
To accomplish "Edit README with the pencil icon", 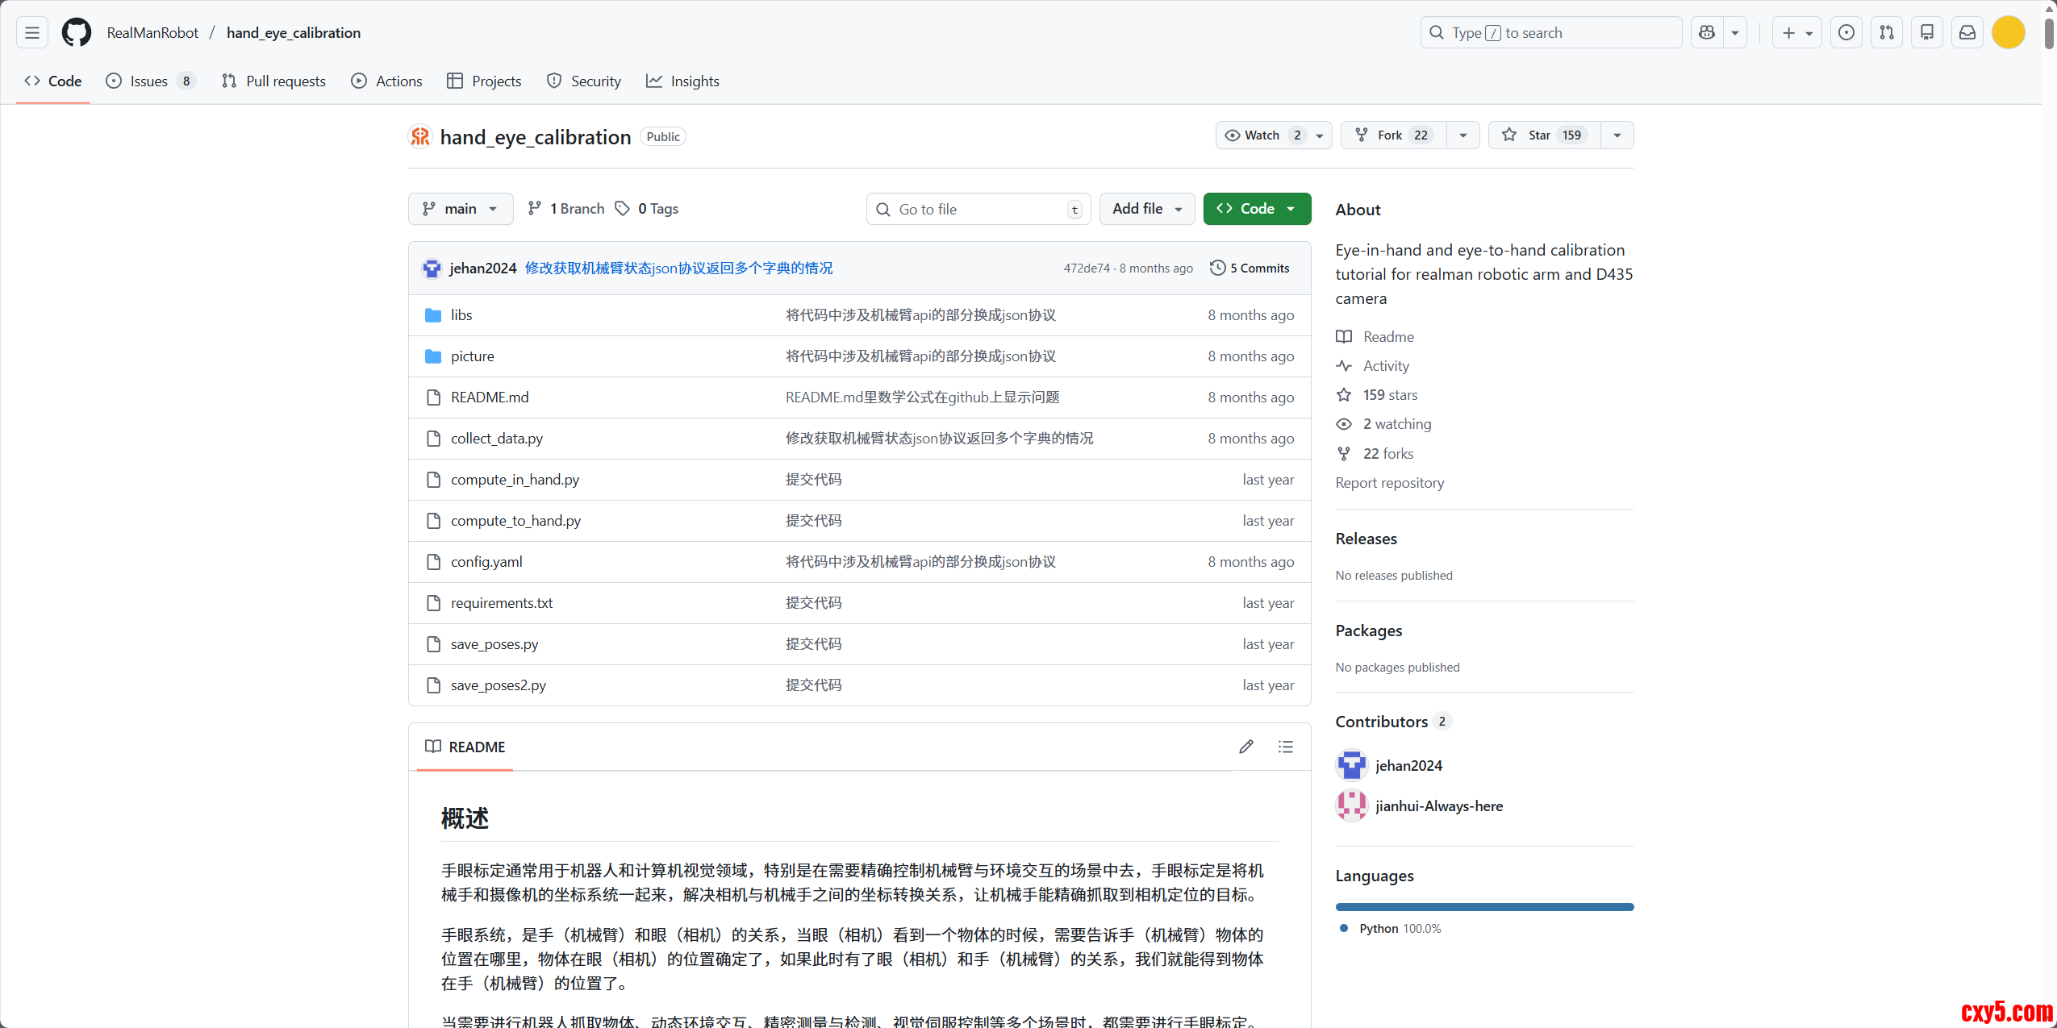I will point(1246,747).
